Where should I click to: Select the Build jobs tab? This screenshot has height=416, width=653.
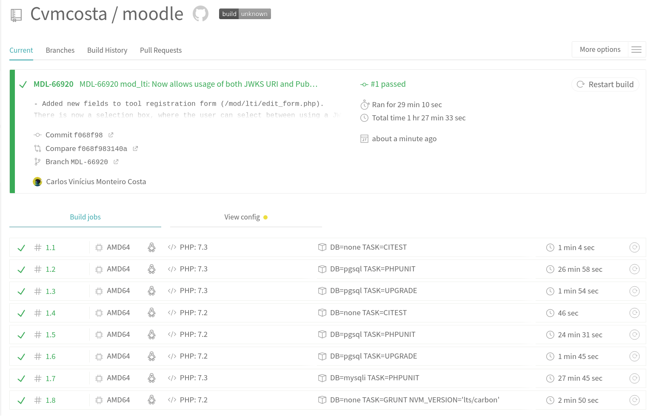point(85,217)
